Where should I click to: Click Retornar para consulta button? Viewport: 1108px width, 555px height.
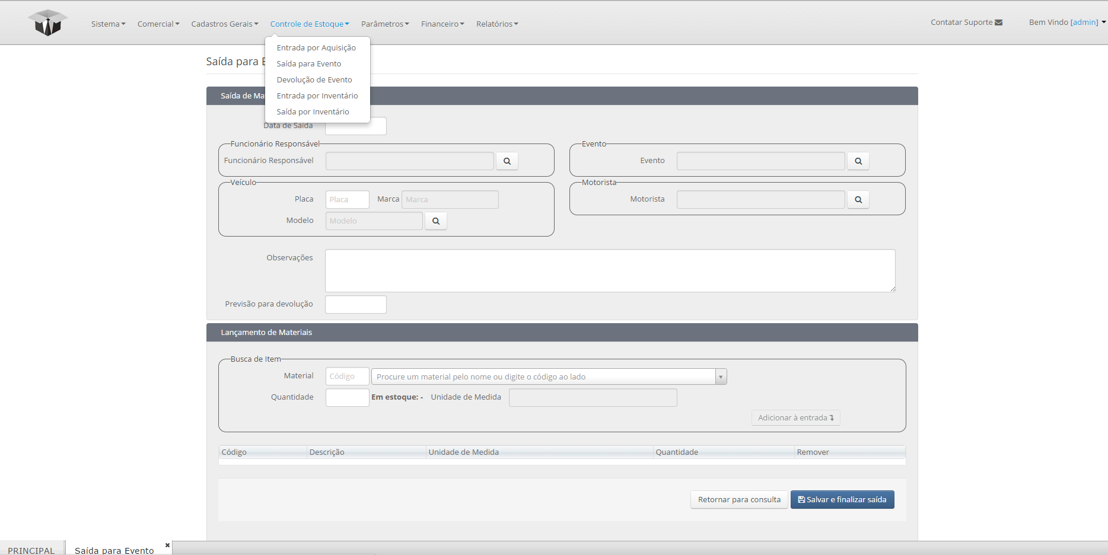point(739,500)
